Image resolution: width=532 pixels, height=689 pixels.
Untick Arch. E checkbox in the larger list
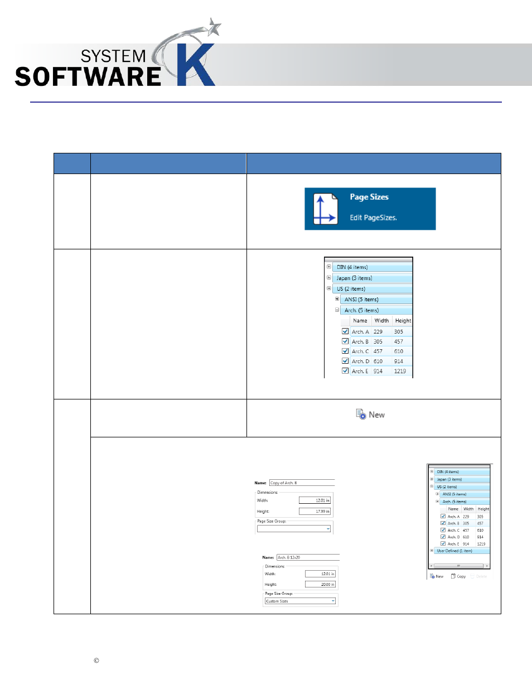[x=345, y=371]
